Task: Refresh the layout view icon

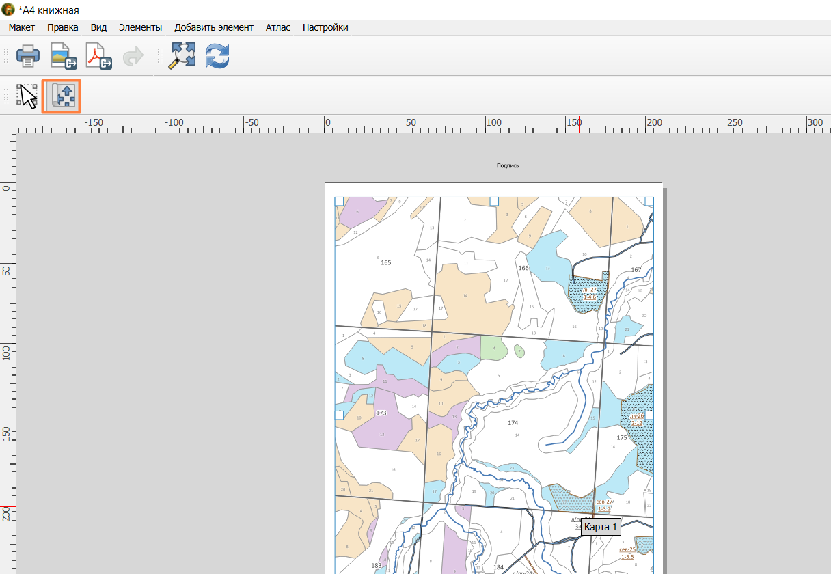Action: (x=217, y=56)
